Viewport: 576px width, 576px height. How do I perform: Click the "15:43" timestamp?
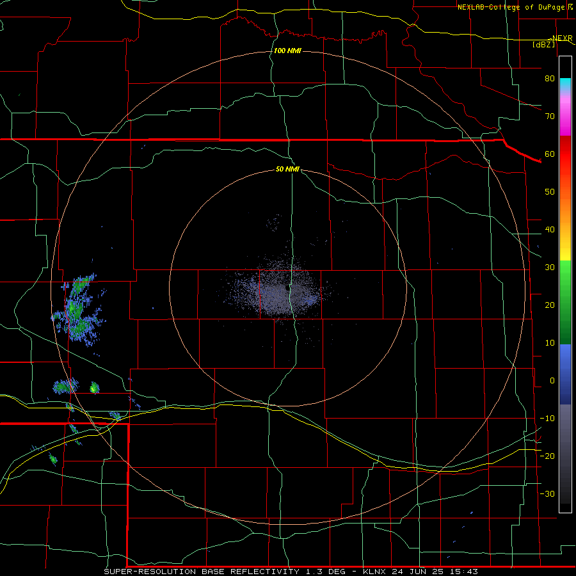click(x=464, y=572)
